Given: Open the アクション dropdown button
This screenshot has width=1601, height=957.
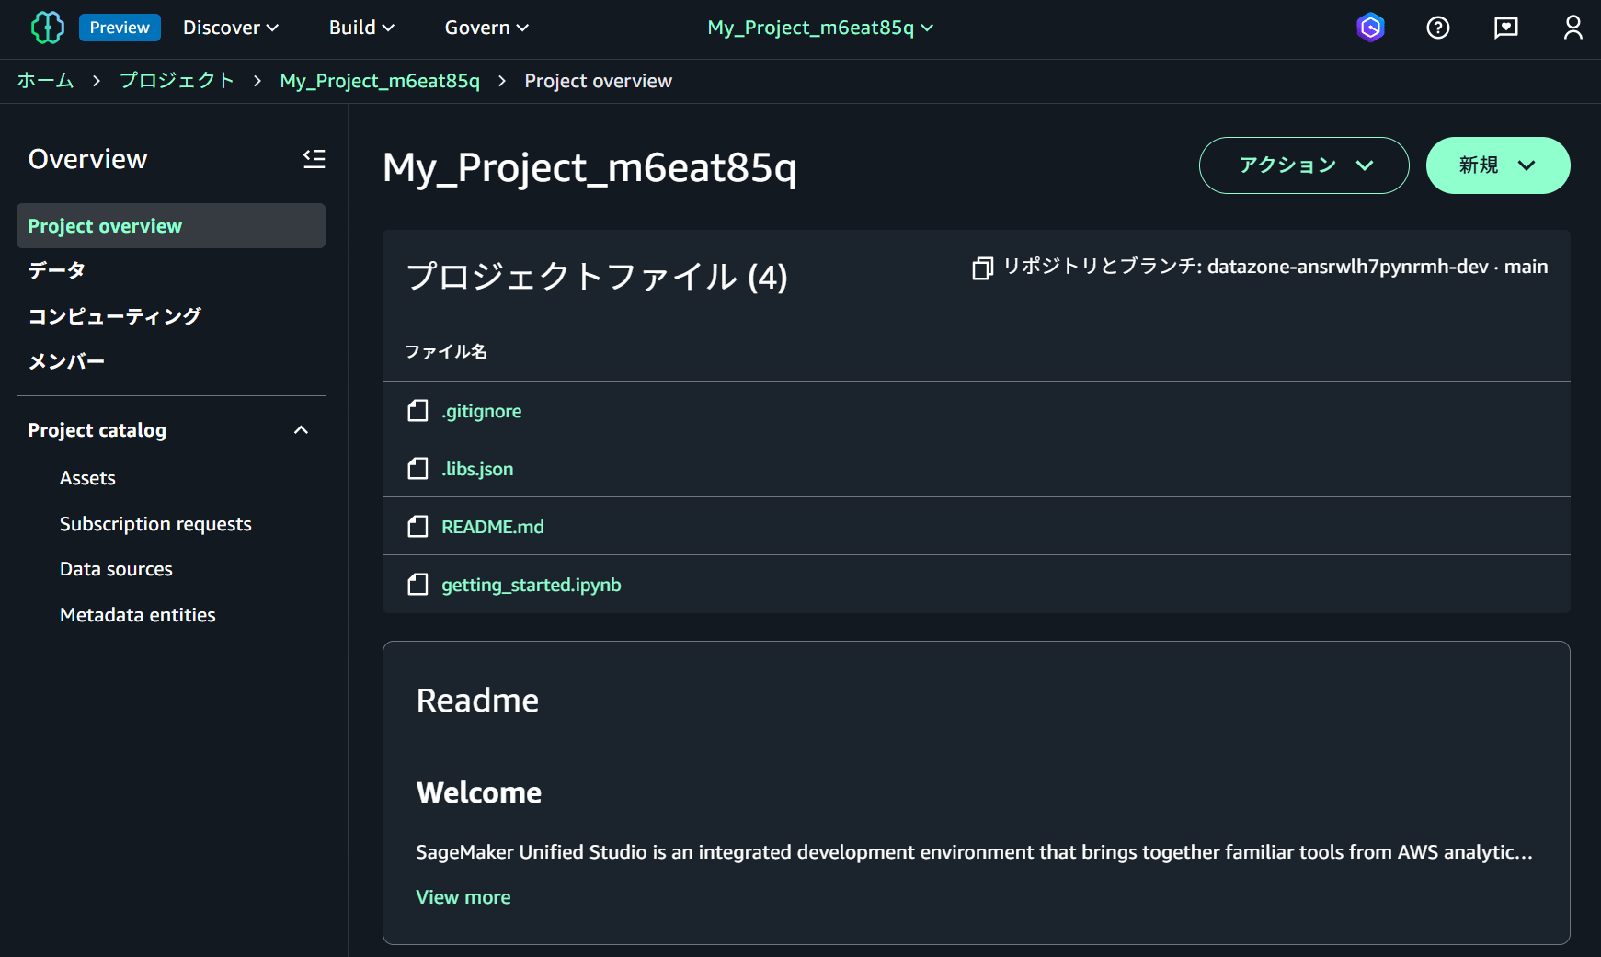Looking at the screenshot, I should (x=1304, y=165).
